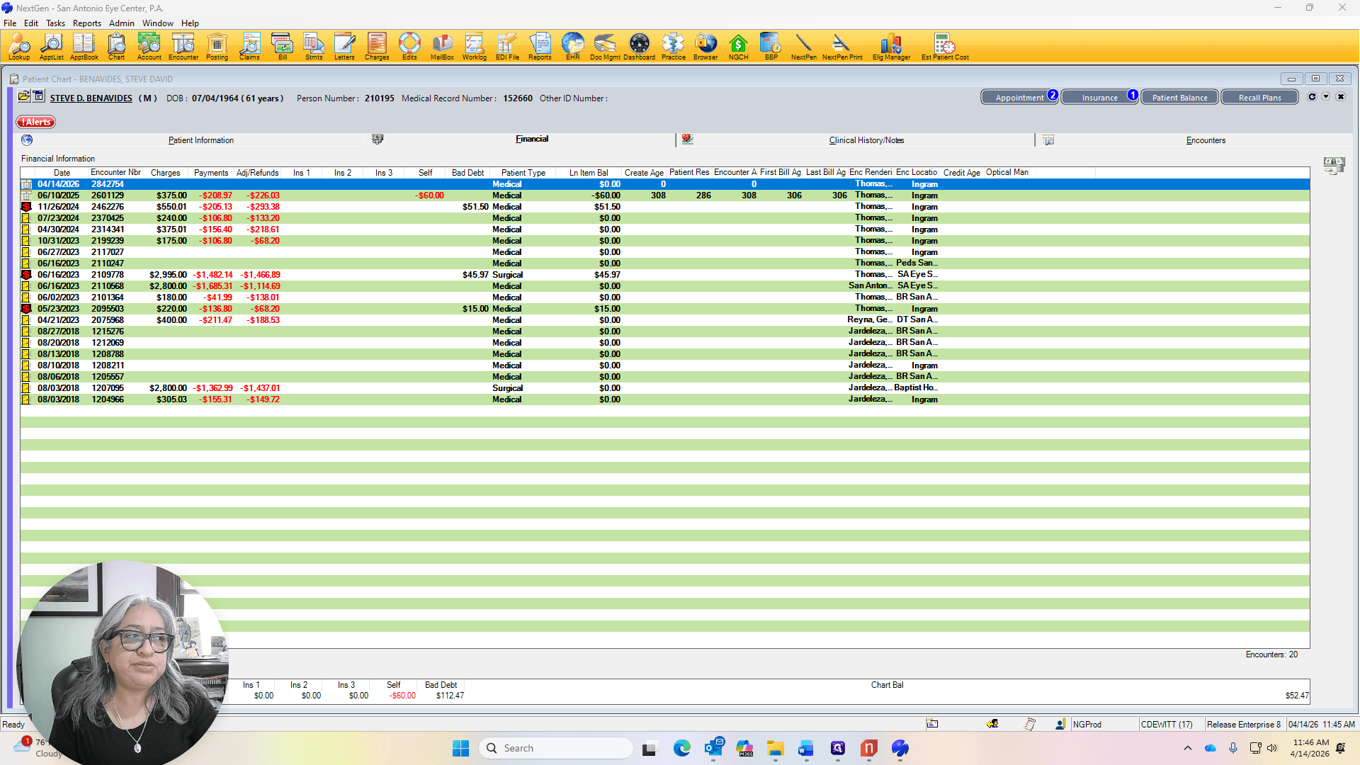Click the Recall Plans button
The height and width of the screenshot is (765, 1360).
[1259, 98]
